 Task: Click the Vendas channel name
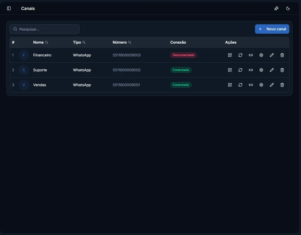[39, 85]
